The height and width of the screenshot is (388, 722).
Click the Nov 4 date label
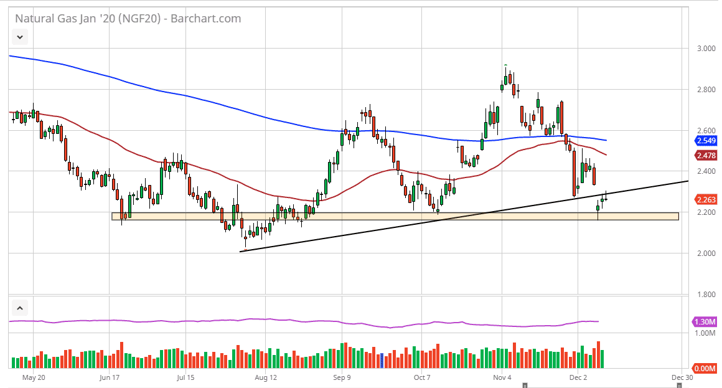tap(502, 377)
